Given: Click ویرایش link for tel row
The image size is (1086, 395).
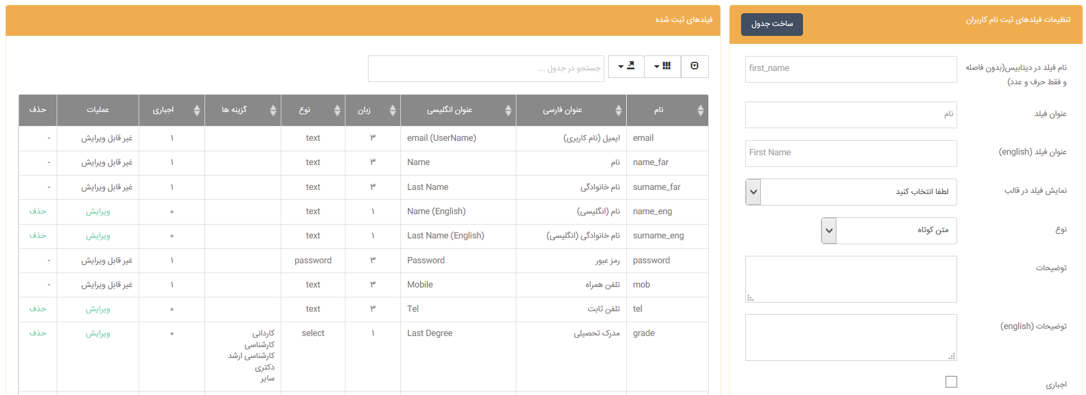Looking at the screenshot, I should (98, 309).
